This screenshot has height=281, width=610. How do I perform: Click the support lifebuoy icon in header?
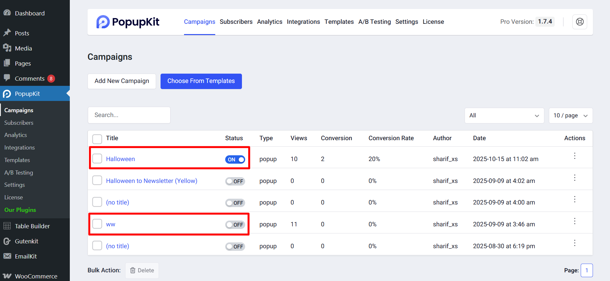pyautogui.click(x=579, y=22)
